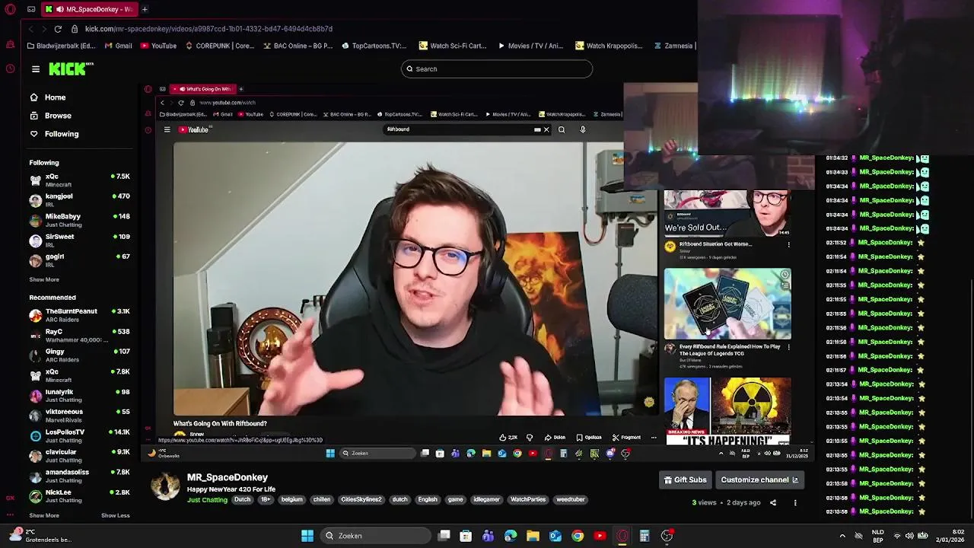The width and height of the screenshot is (974, 548).
Task: Toggle Kick sidebar hamburger menu
Action: click(36, 69)
